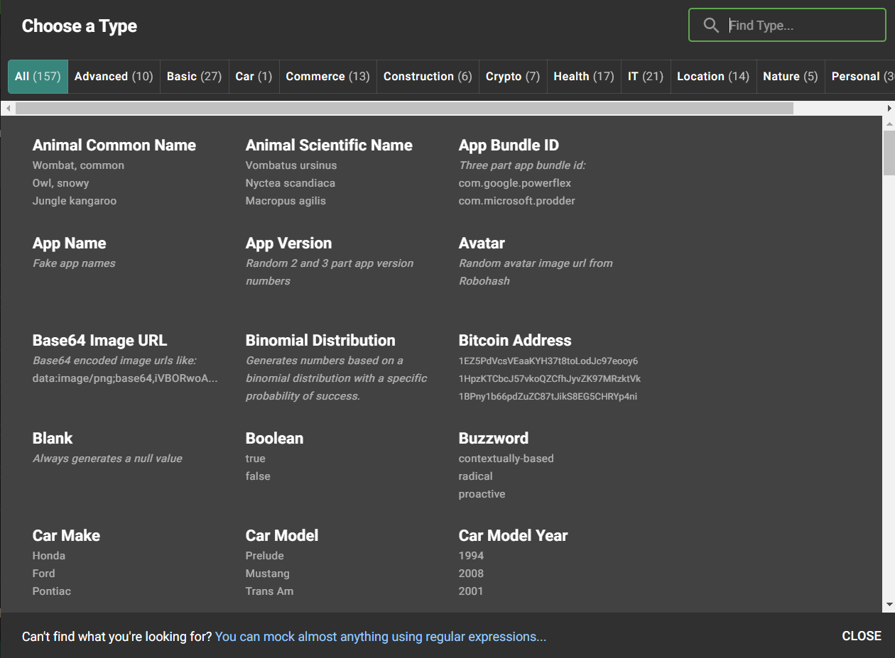Switch to the Advanced category tab
Viewport: 895px width, 658px height.
(114, 77)
